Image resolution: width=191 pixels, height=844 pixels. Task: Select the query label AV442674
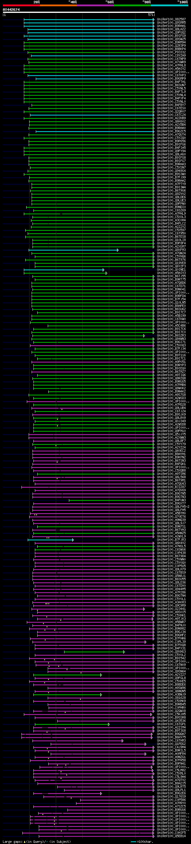click(11, 10)
